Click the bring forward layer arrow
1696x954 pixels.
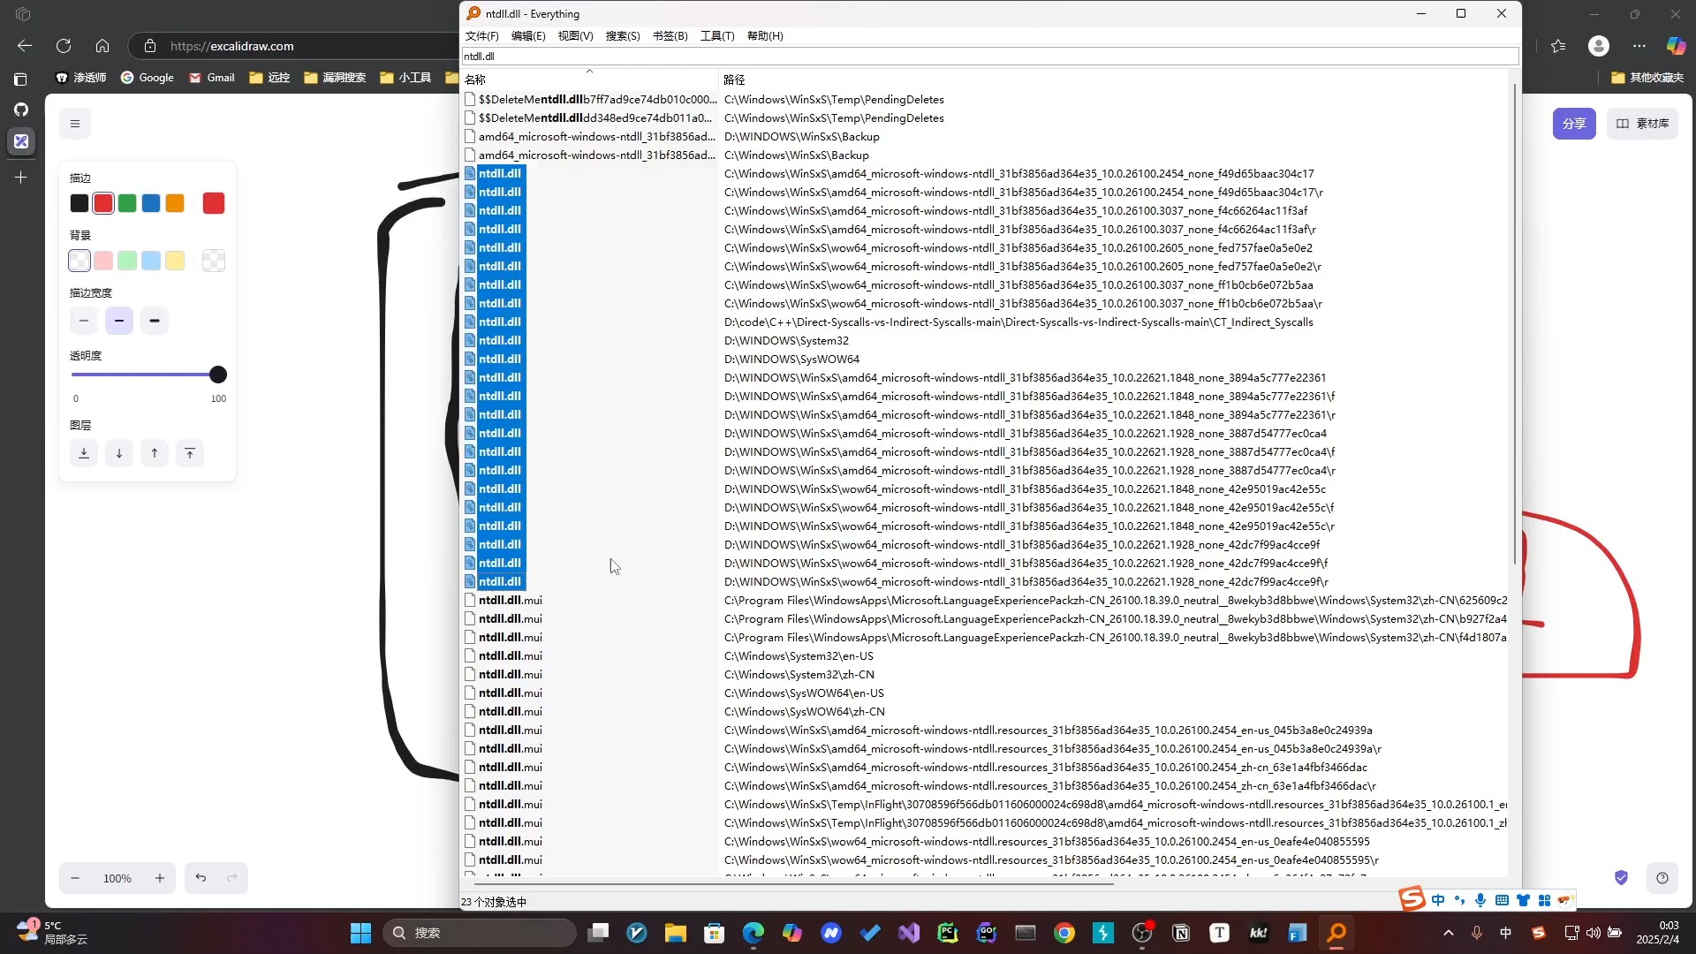coord(155,453)
